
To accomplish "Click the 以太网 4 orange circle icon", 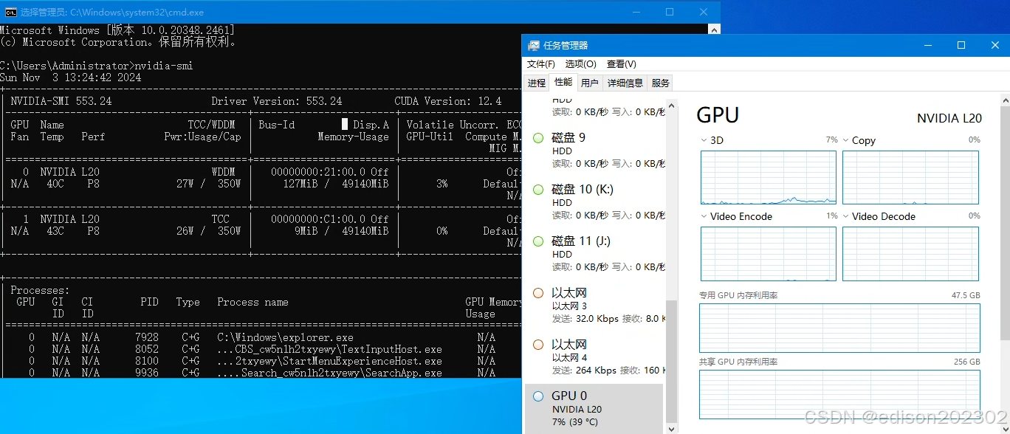I will click(x=538, y=345).
